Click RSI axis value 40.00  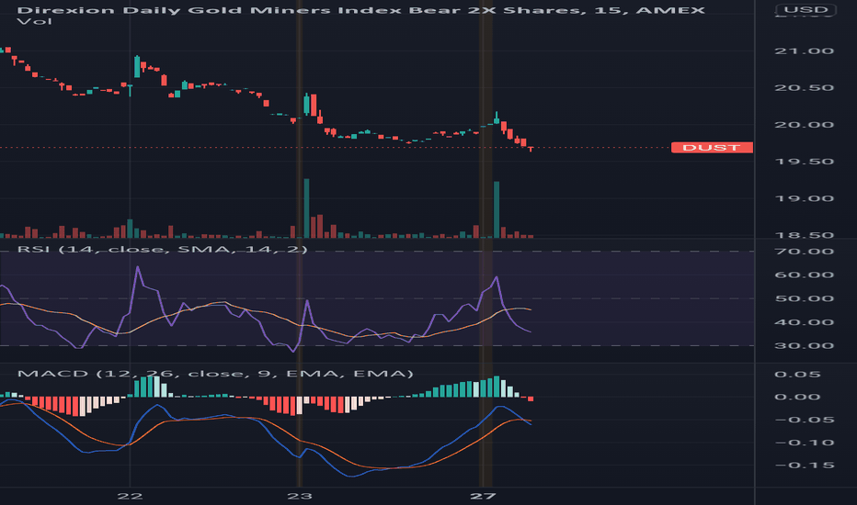(804, 322)
